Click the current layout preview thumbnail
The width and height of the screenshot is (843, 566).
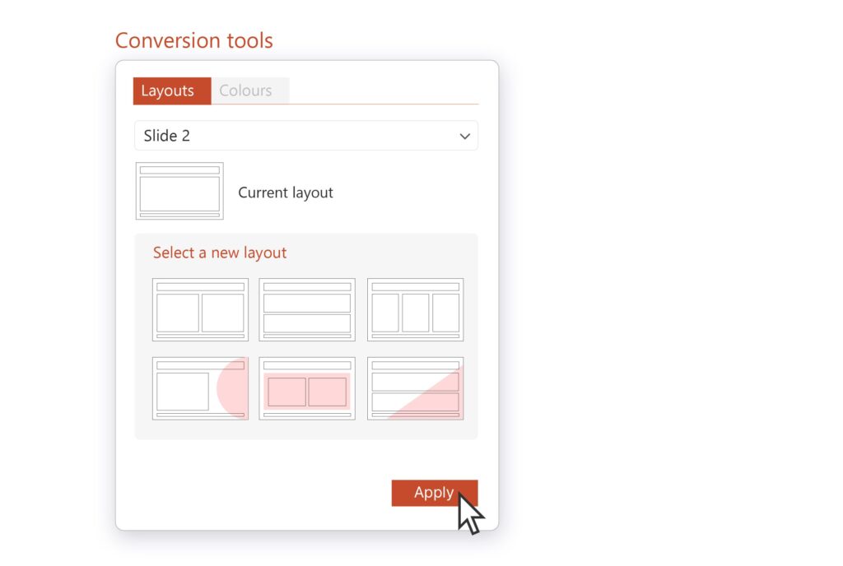(x=179, y=191)
